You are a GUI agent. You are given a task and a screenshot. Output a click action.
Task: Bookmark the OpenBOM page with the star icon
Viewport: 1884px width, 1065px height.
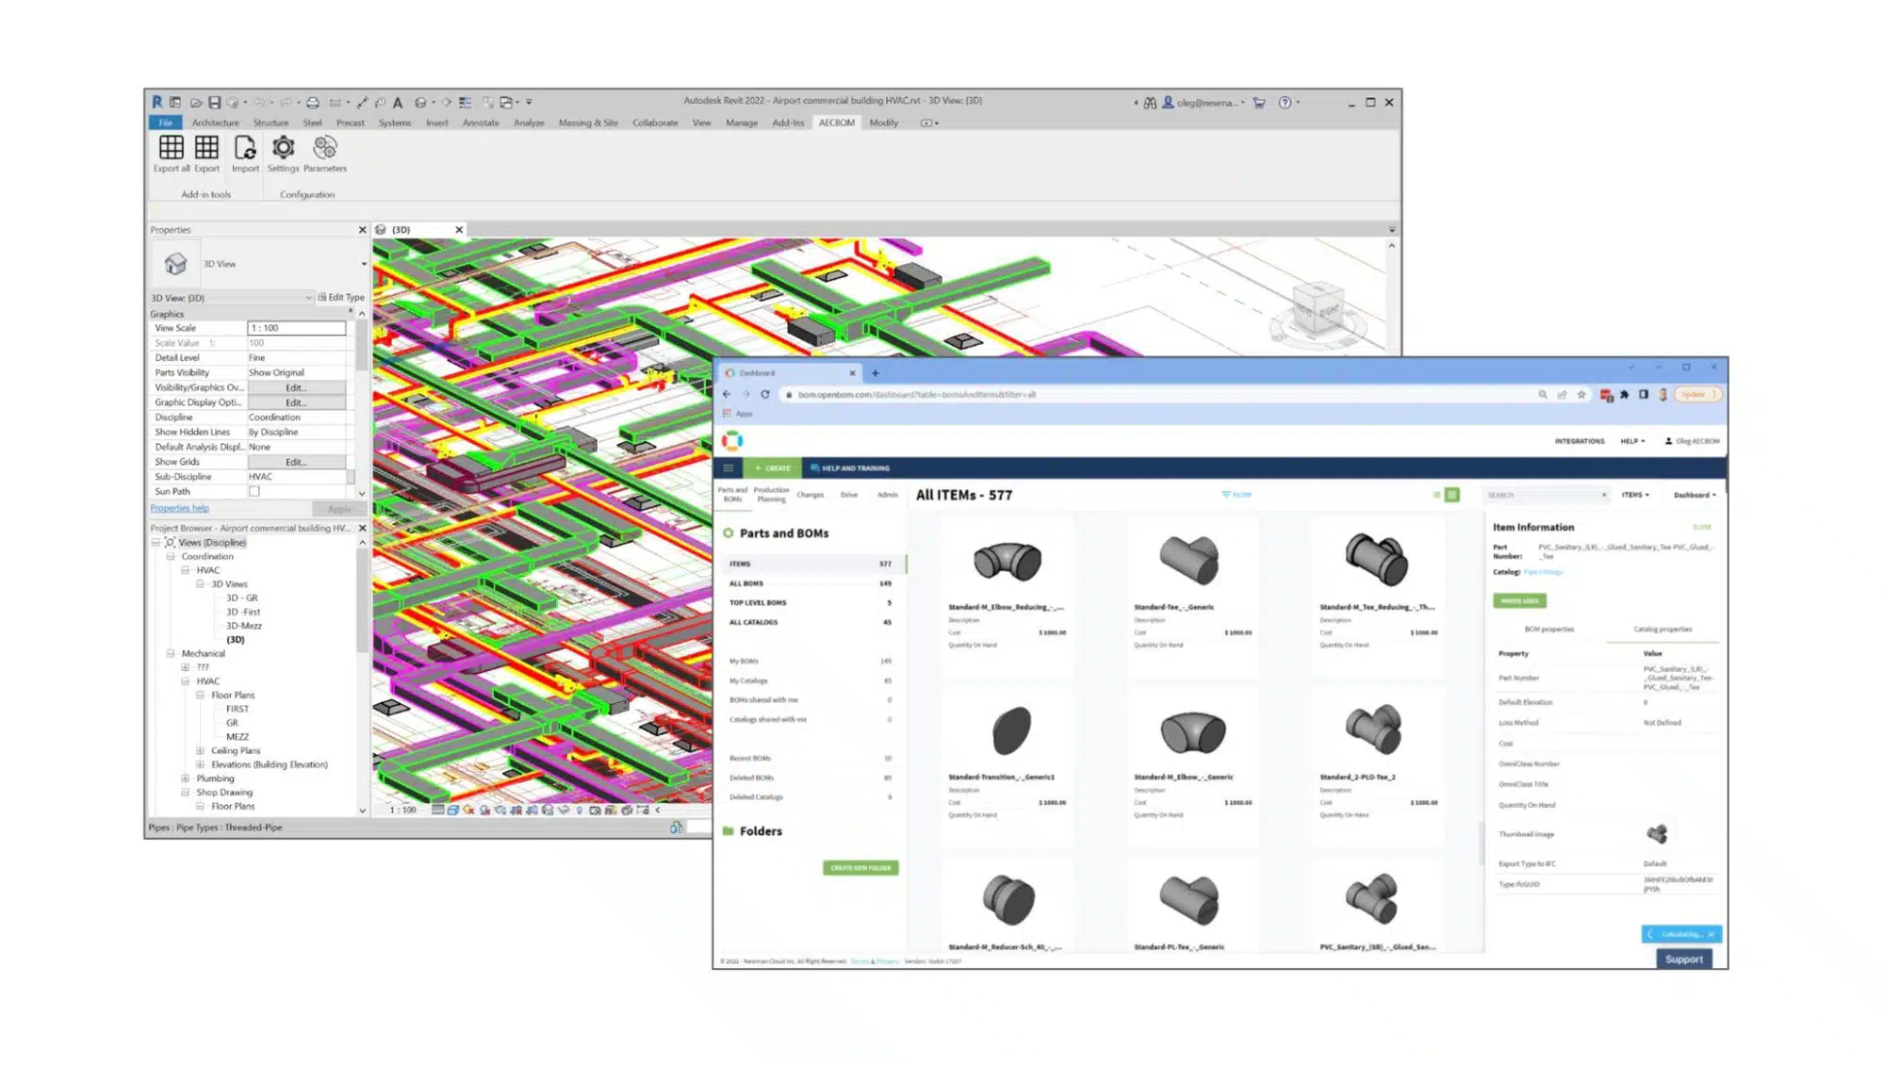click(1581, 395)
